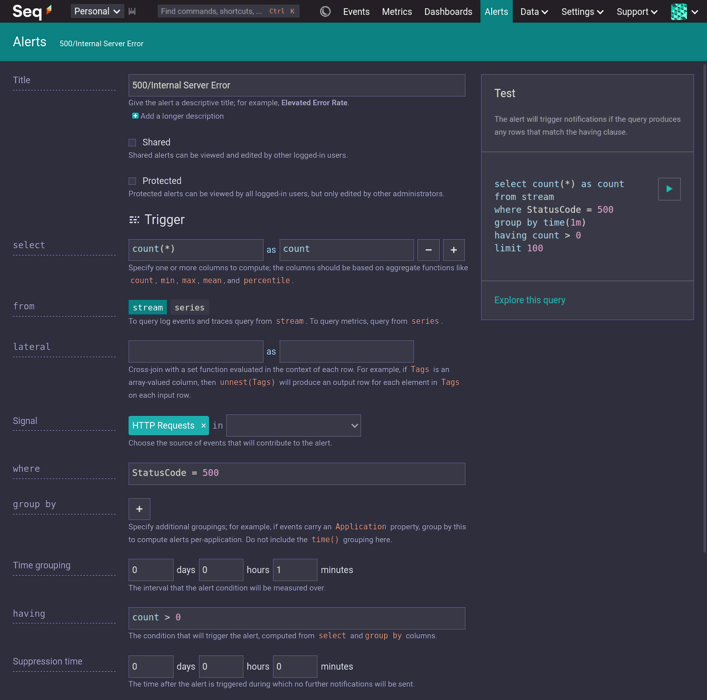
Task: Open the signal 'in' dropdown
Action: coord(293,426)
